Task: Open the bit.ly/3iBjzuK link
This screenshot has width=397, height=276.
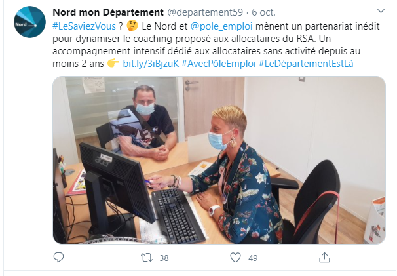Action: tap(151, 64)
